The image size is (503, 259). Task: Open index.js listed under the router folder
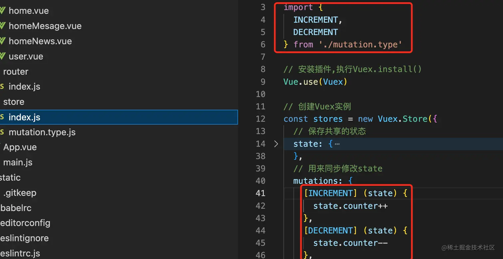[24, 87]
